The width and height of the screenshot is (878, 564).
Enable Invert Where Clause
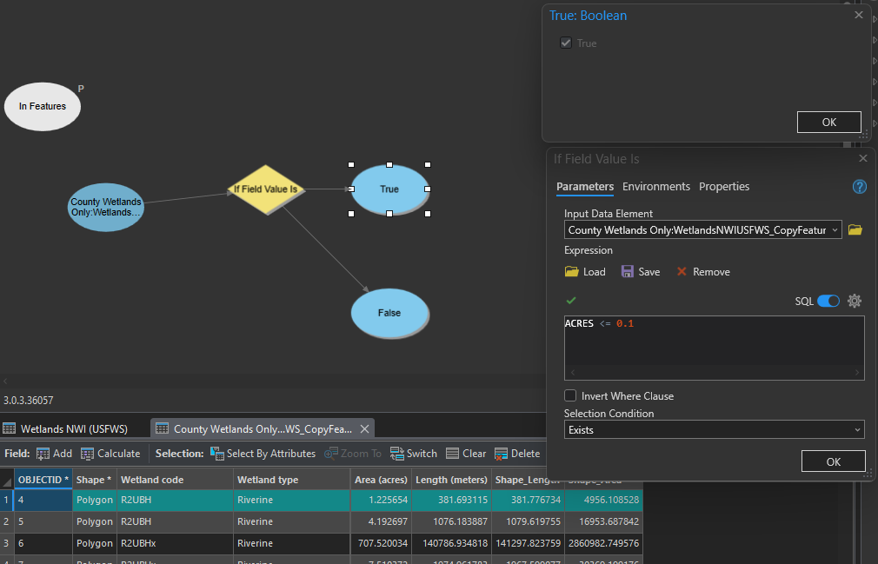pos(570,395)
